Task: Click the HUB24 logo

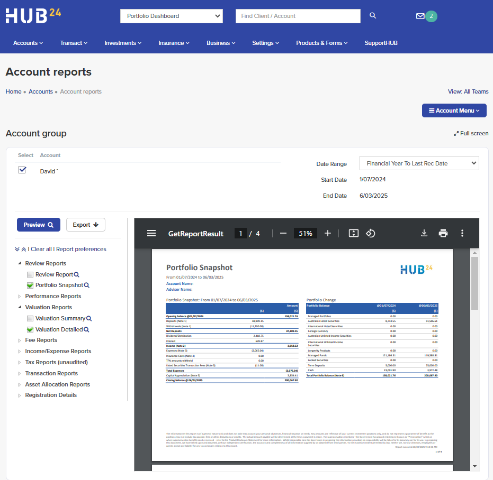Action: click(33, 16)
